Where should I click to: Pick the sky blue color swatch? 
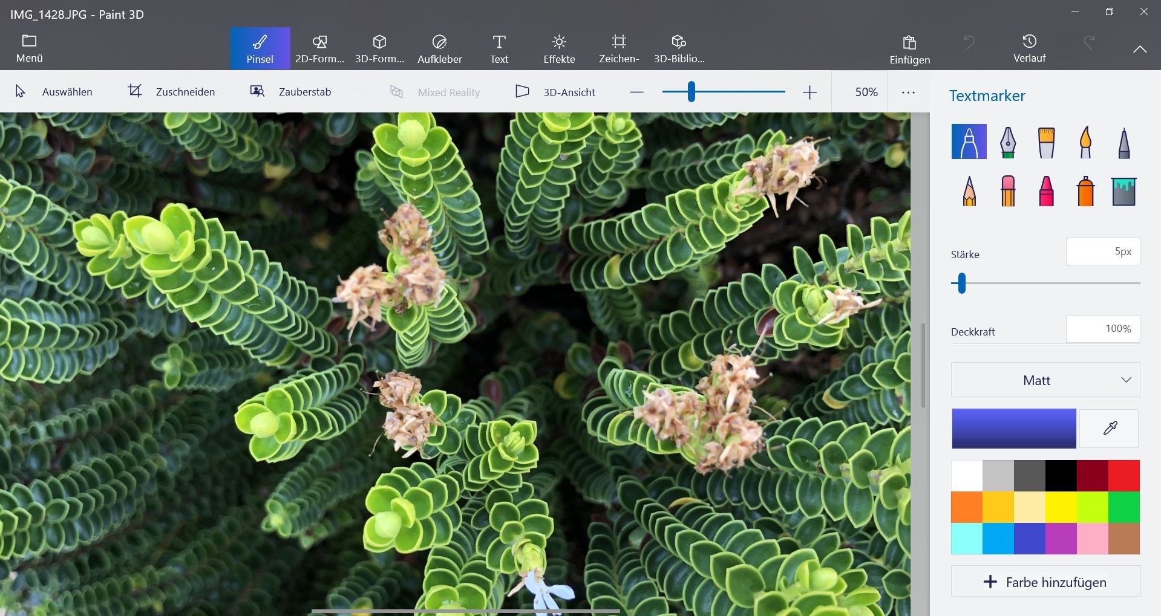click(998, 539)
